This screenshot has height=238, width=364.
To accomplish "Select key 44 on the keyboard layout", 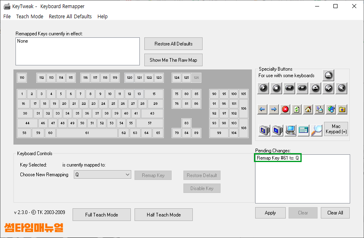I will tap(27, 123).
